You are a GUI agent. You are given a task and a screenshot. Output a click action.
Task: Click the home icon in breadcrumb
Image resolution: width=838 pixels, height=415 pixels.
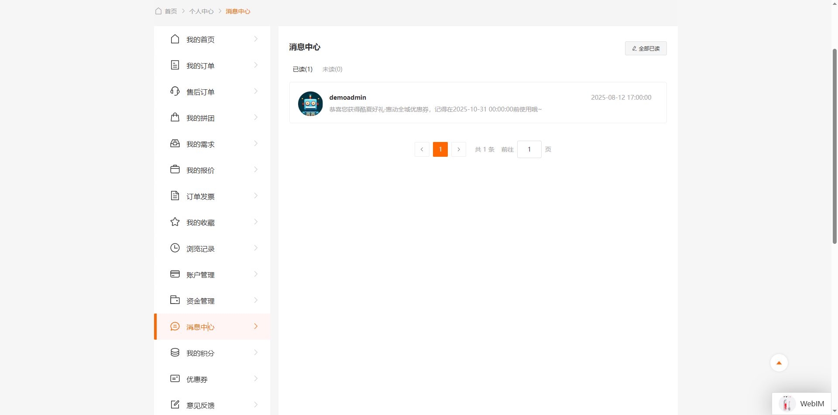click(x=158, y=11)
